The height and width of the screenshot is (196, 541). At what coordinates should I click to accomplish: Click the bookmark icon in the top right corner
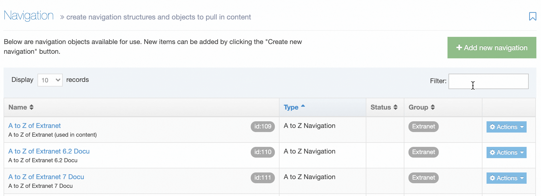click(532, 16)
